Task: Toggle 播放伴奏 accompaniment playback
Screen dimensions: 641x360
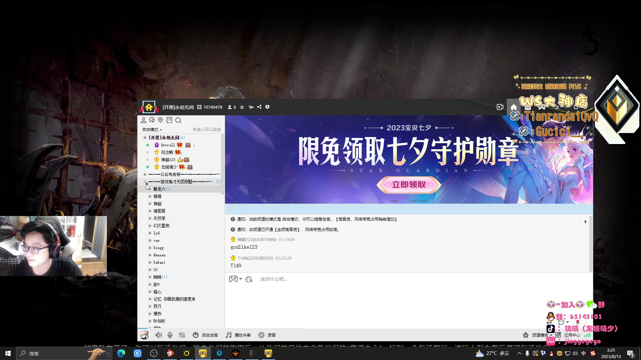Action: click(238, 335)
